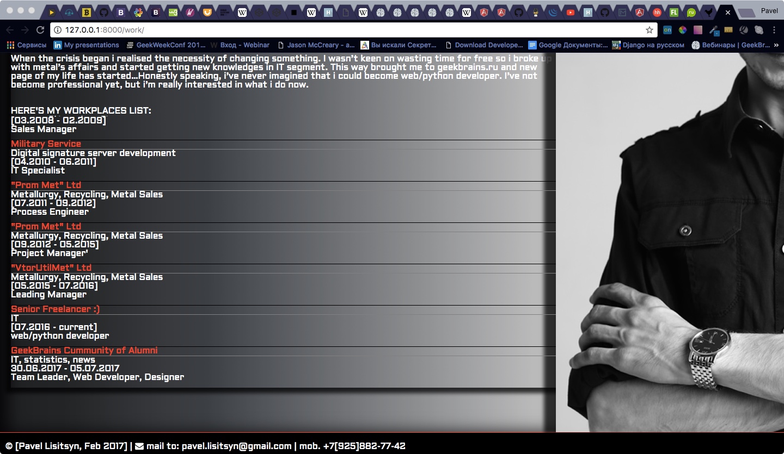Open the 'on' extension icon
This screenshot has width=784, height=454.
(667, 30)
